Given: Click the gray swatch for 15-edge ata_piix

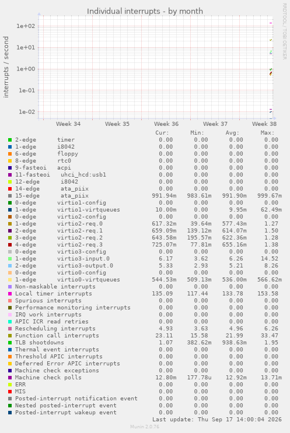Looking at the screenshot, I should 10,196.
